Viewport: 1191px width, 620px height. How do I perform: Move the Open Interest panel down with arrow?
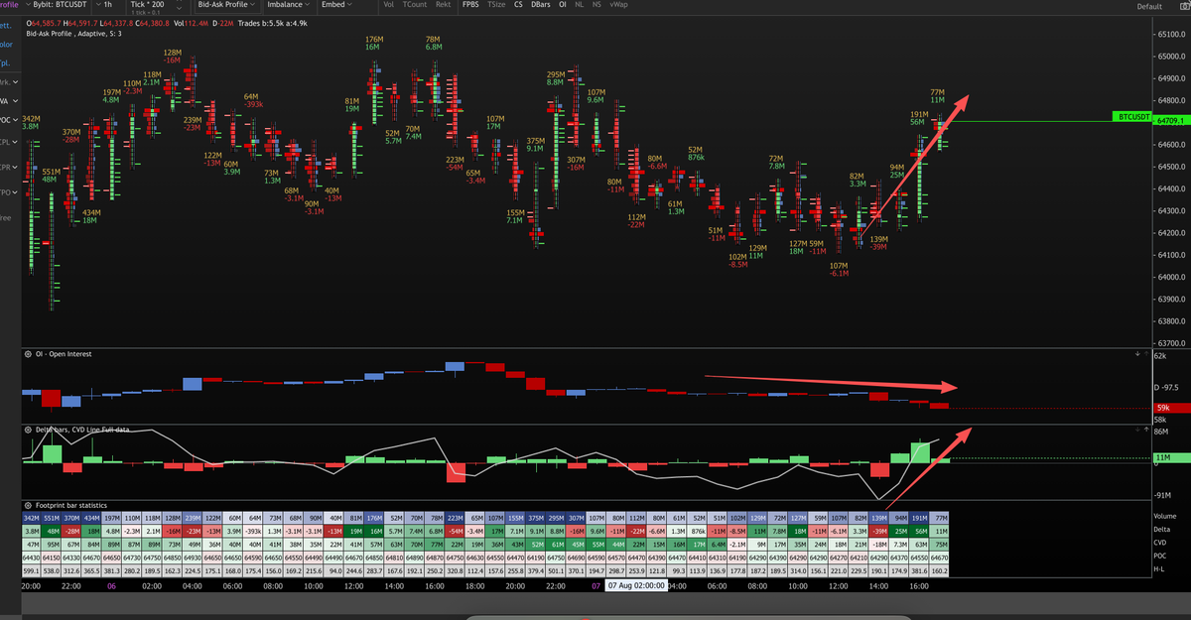[1137, 353]
